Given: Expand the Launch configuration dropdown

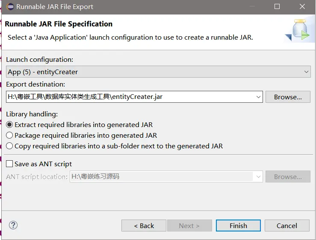Looking at the screenshot, I should [306, 72].
